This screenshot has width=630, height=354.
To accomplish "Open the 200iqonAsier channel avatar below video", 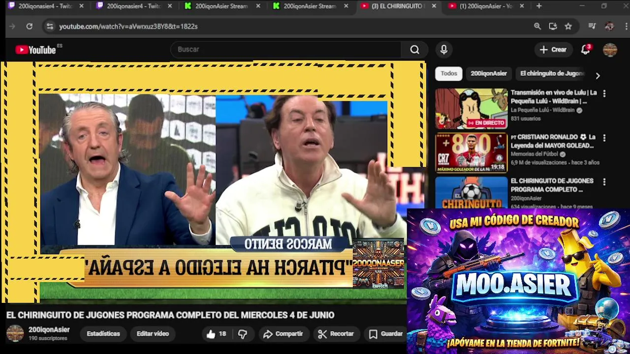I will [15, 333].
